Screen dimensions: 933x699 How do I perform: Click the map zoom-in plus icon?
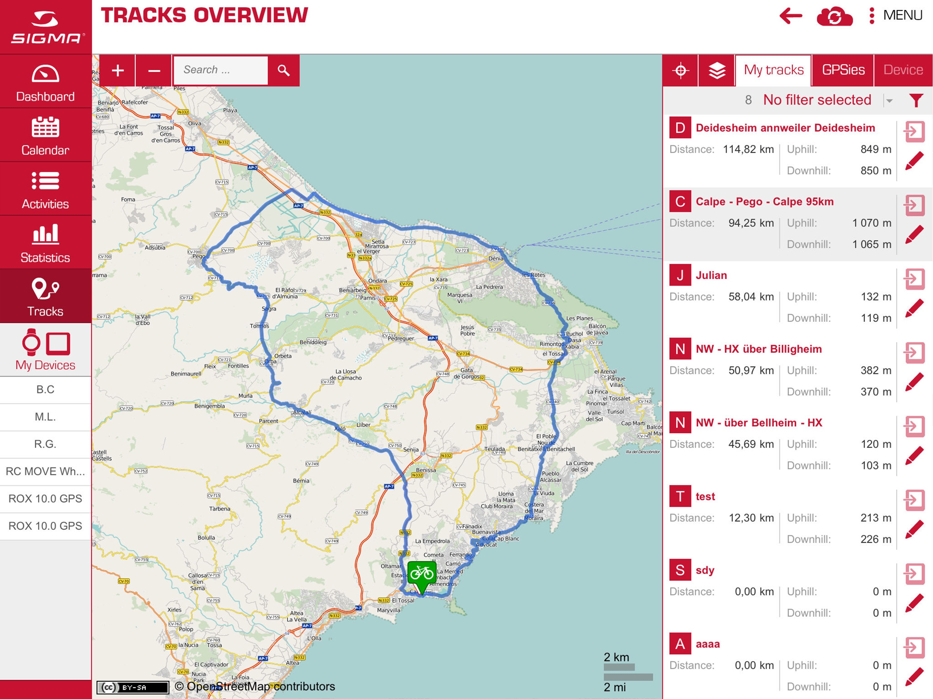(118, 70)
